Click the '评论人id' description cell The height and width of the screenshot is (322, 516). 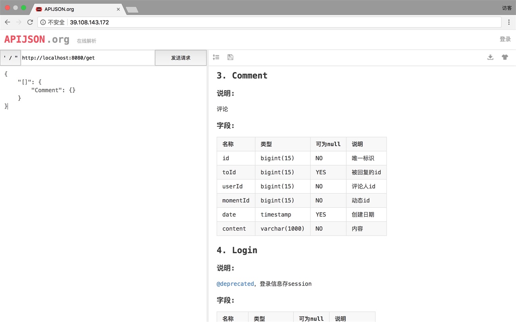366,186
